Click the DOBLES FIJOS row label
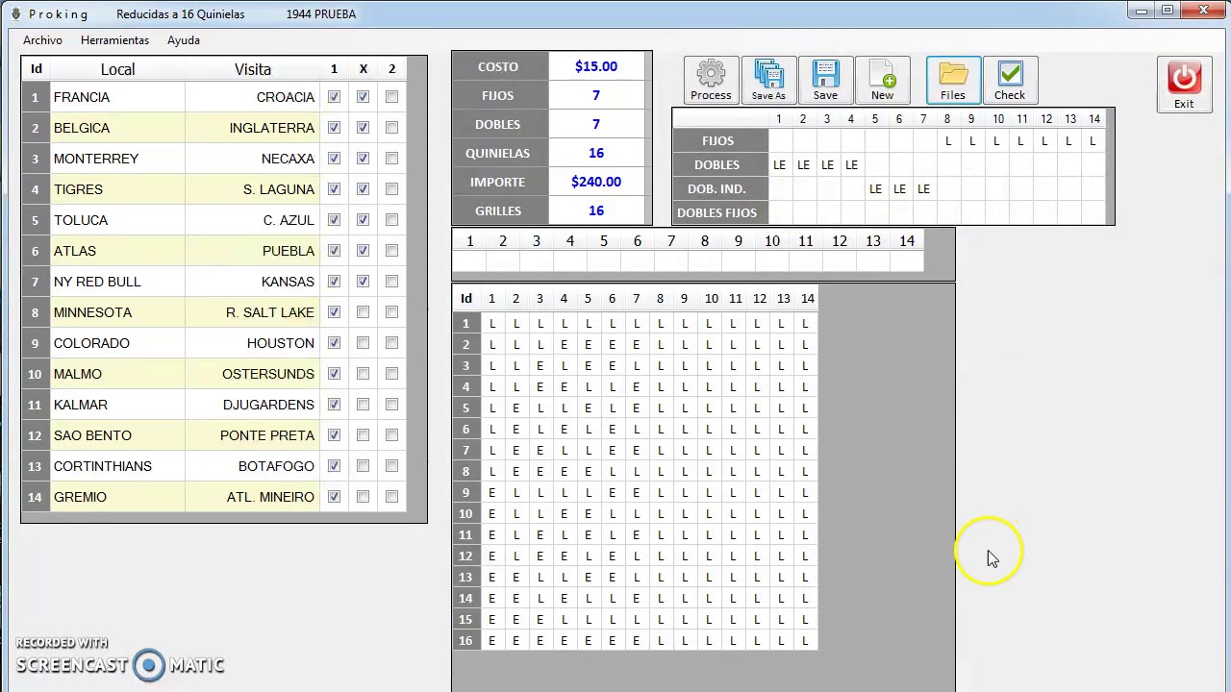Viewport: 1231px width, 692px height. pos(719,212)
